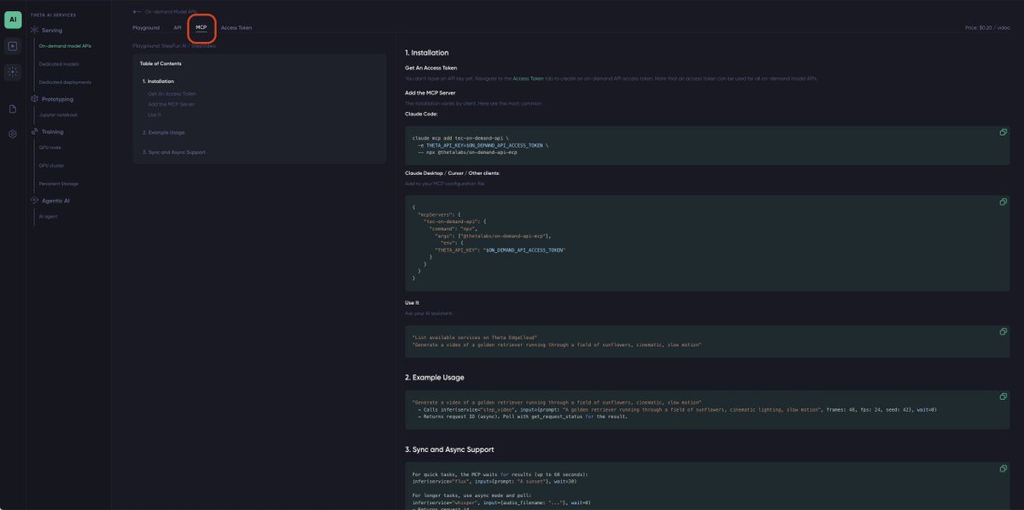The height and width of the screenshot is (510, 1024).
Task: Open GPU node in sidebar
Action: [x=50, y=148]
